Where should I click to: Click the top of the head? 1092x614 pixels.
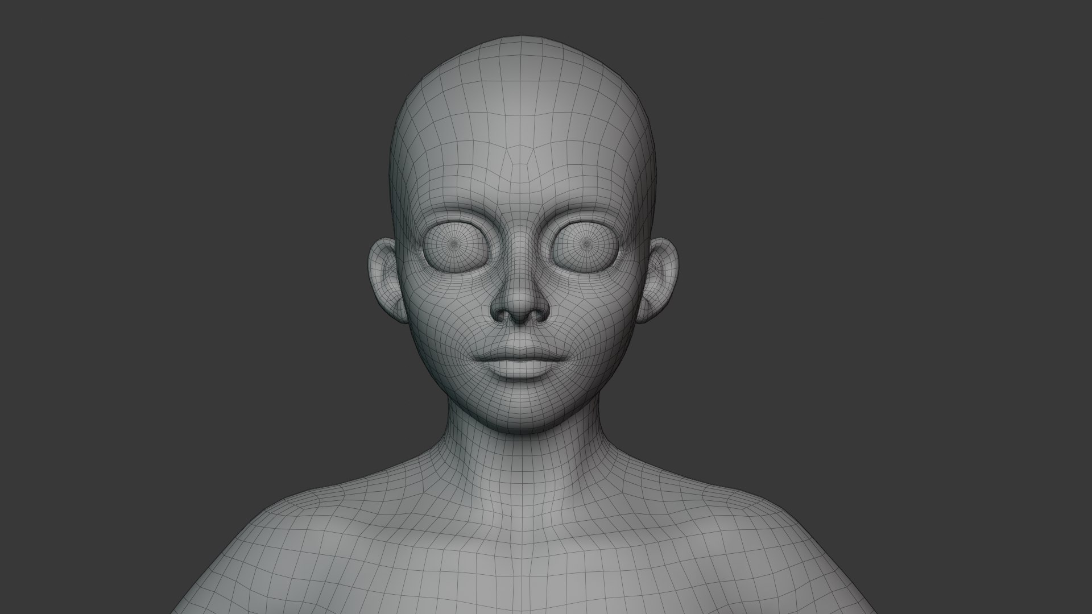click(x=522, y=48)
